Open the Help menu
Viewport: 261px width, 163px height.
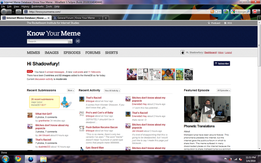(x=57, y=7)
